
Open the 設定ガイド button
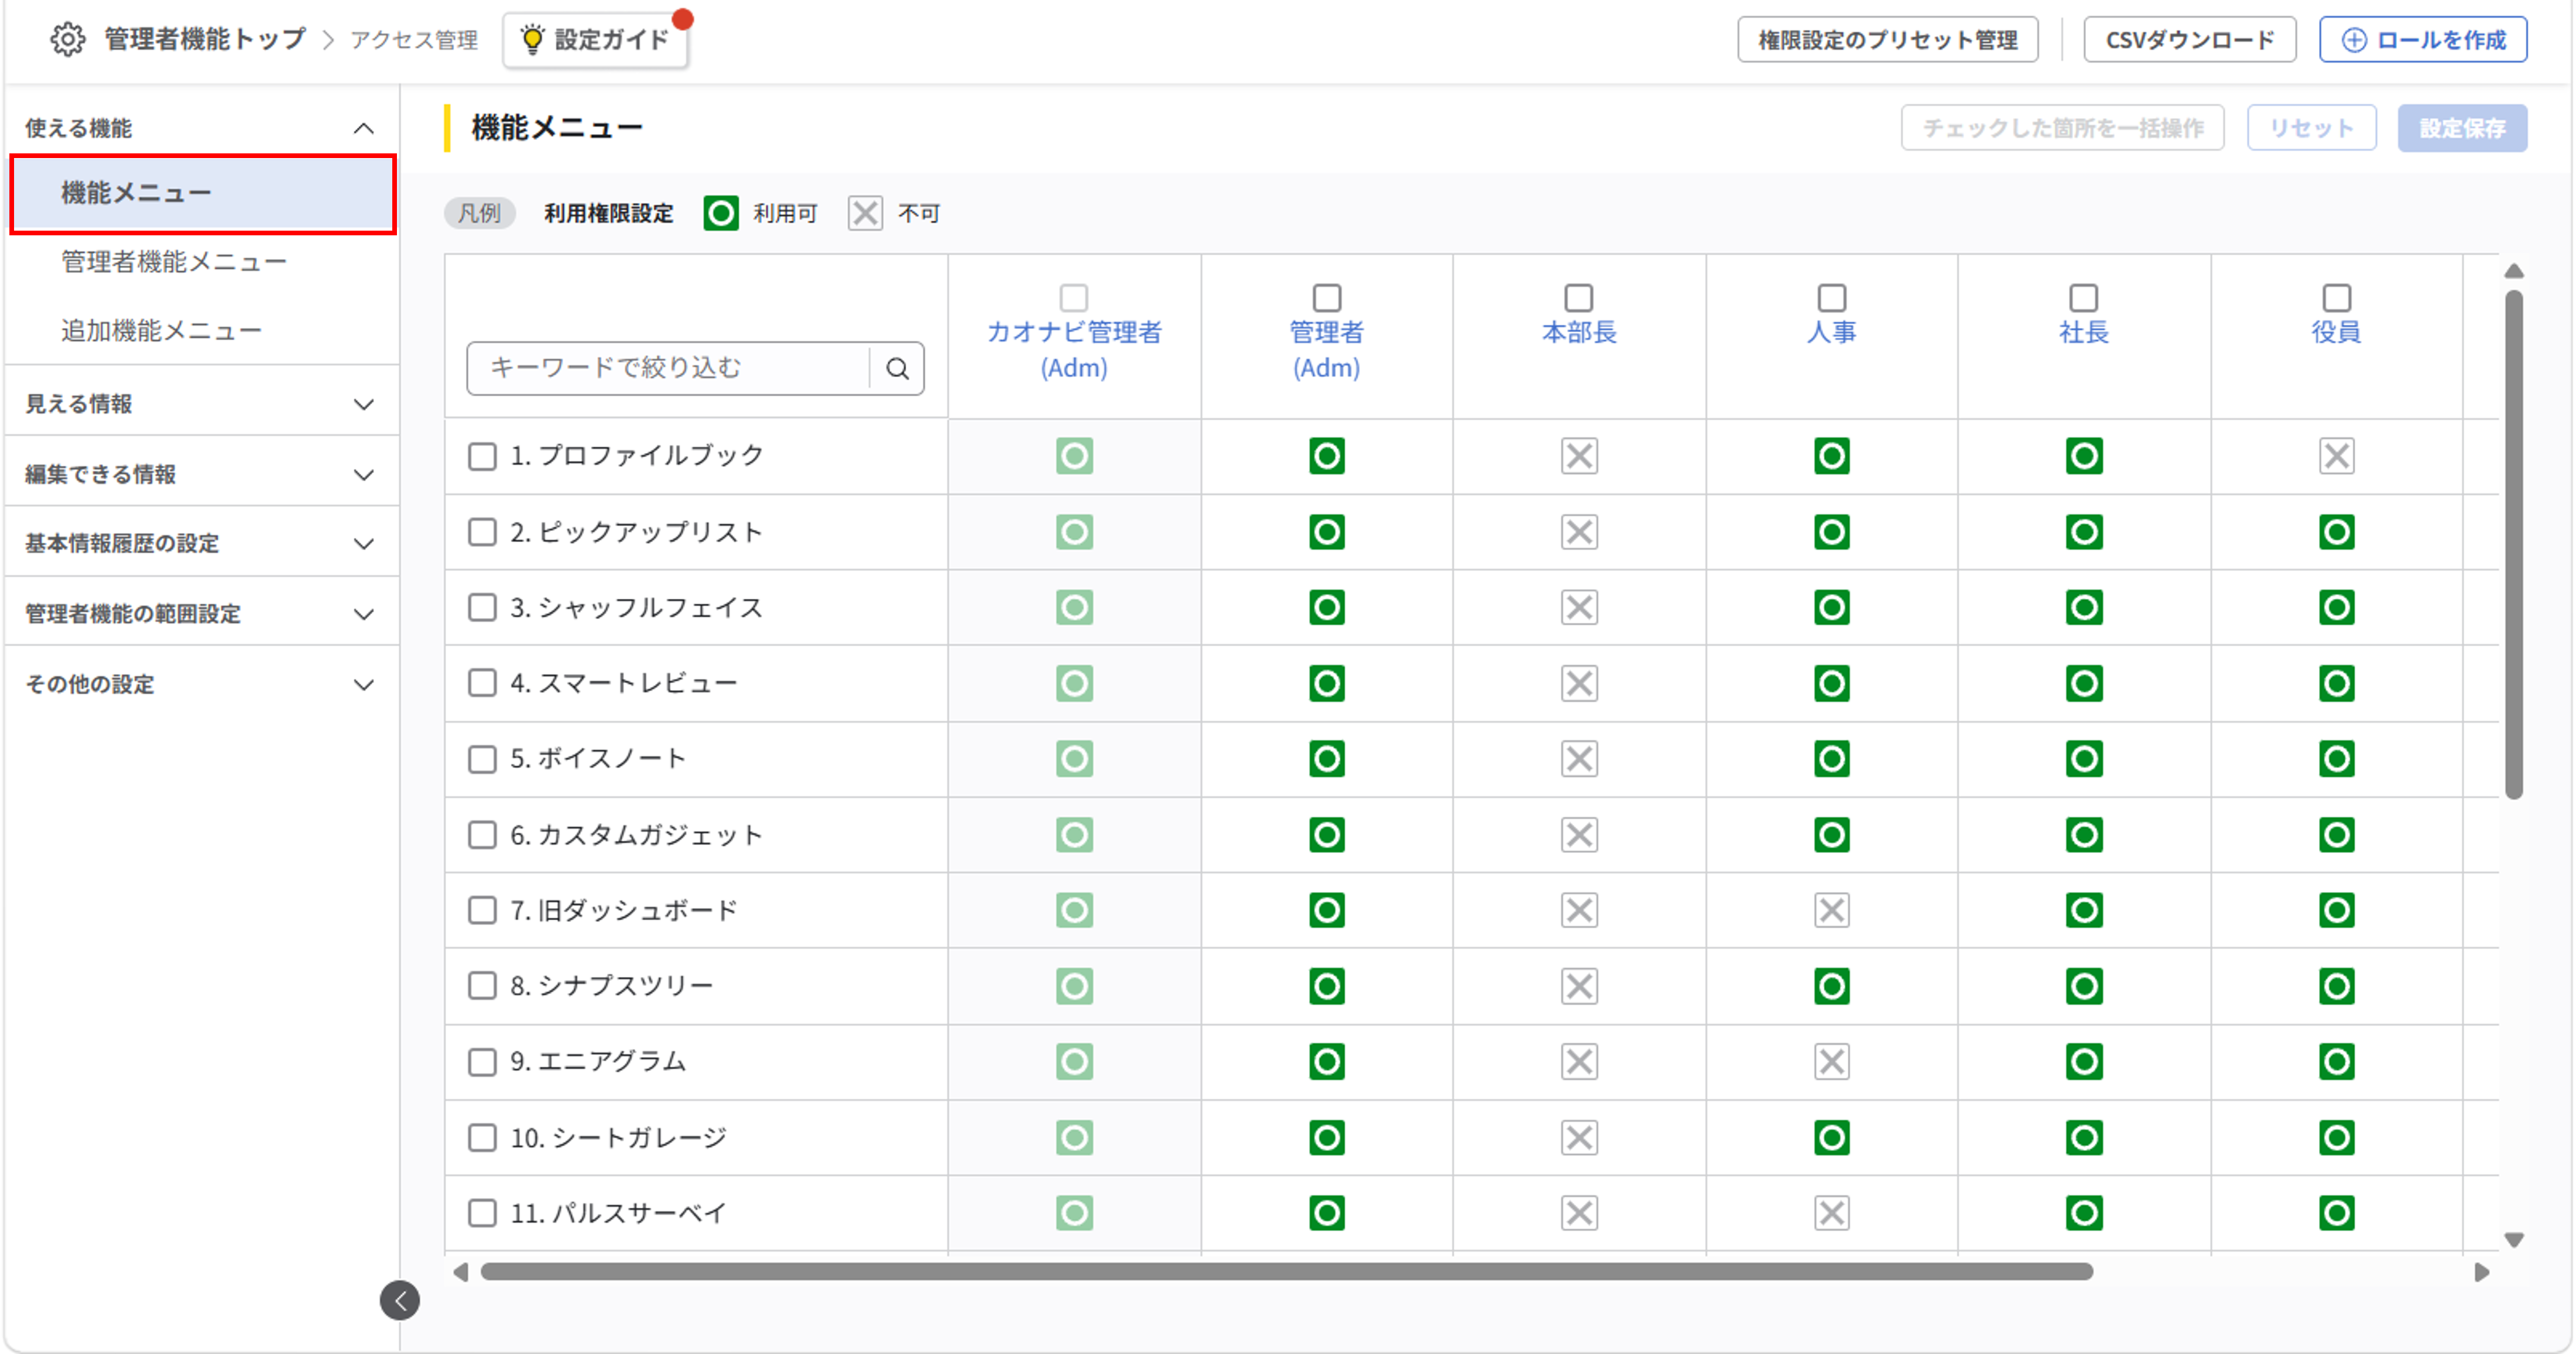[596, 40]
